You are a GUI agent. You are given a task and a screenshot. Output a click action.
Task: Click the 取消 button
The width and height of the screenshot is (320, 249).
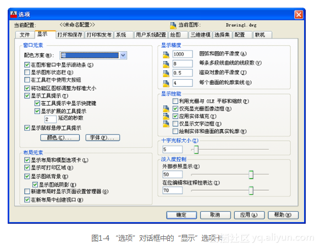click(216, 215)
